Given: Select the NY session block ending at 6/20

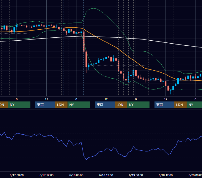Looking at the screenshot, I should [194, 105].
